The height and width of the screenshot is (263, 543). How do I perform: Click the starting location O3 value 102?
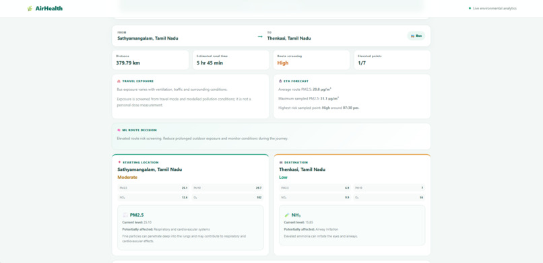(259, 198)
